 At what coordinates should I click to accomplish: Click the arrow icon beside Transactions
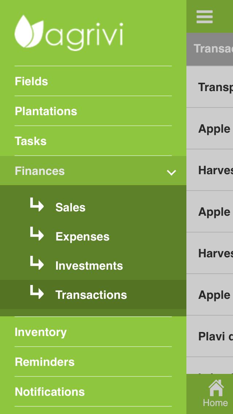click(x=37, y=293)
